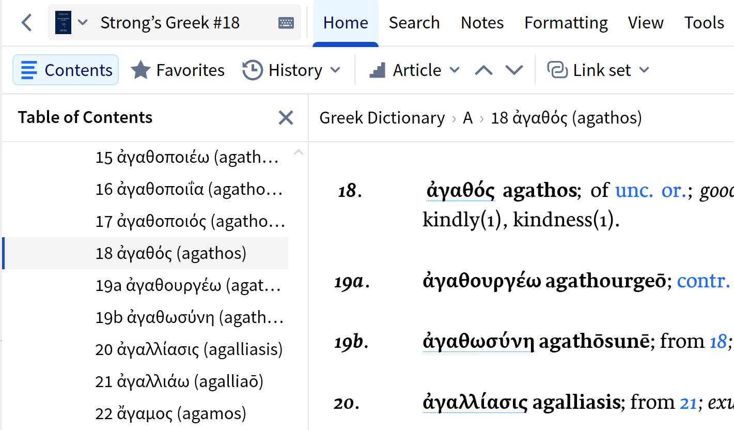734x430 pixels.
Task: Go to previous article with up arrow
Action: 483,70
